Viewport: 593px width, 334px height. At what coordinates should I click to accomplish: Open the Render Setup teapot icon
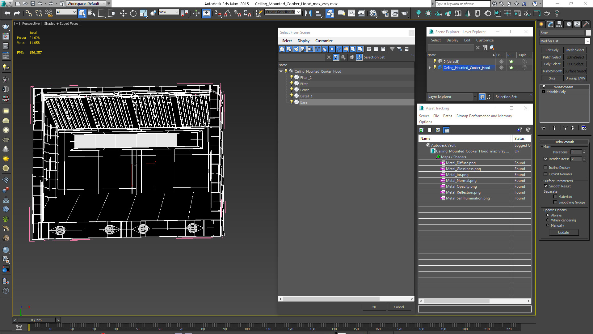coord(385,13)
